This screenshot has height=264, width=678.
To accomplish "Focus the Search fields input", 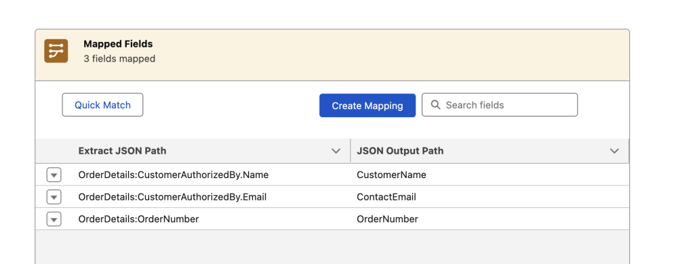I will click(500, 105).
